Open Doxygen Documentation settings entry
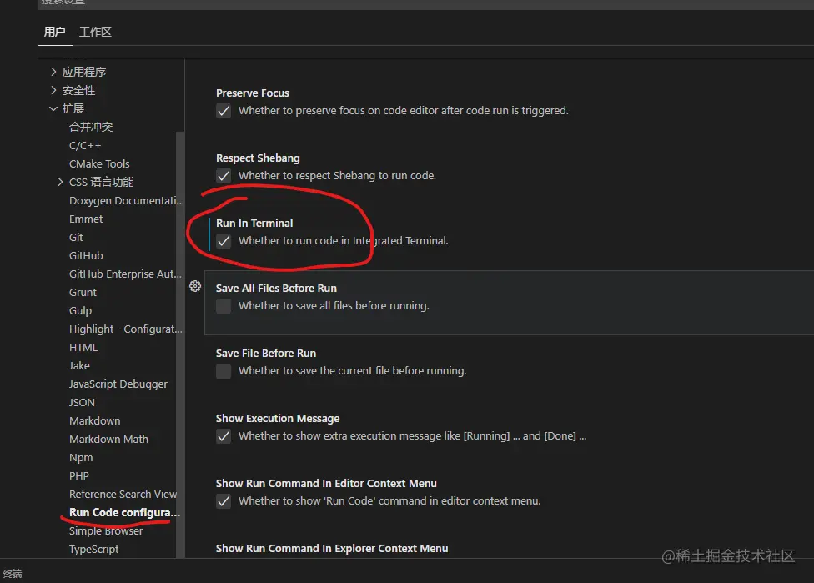 126,200
